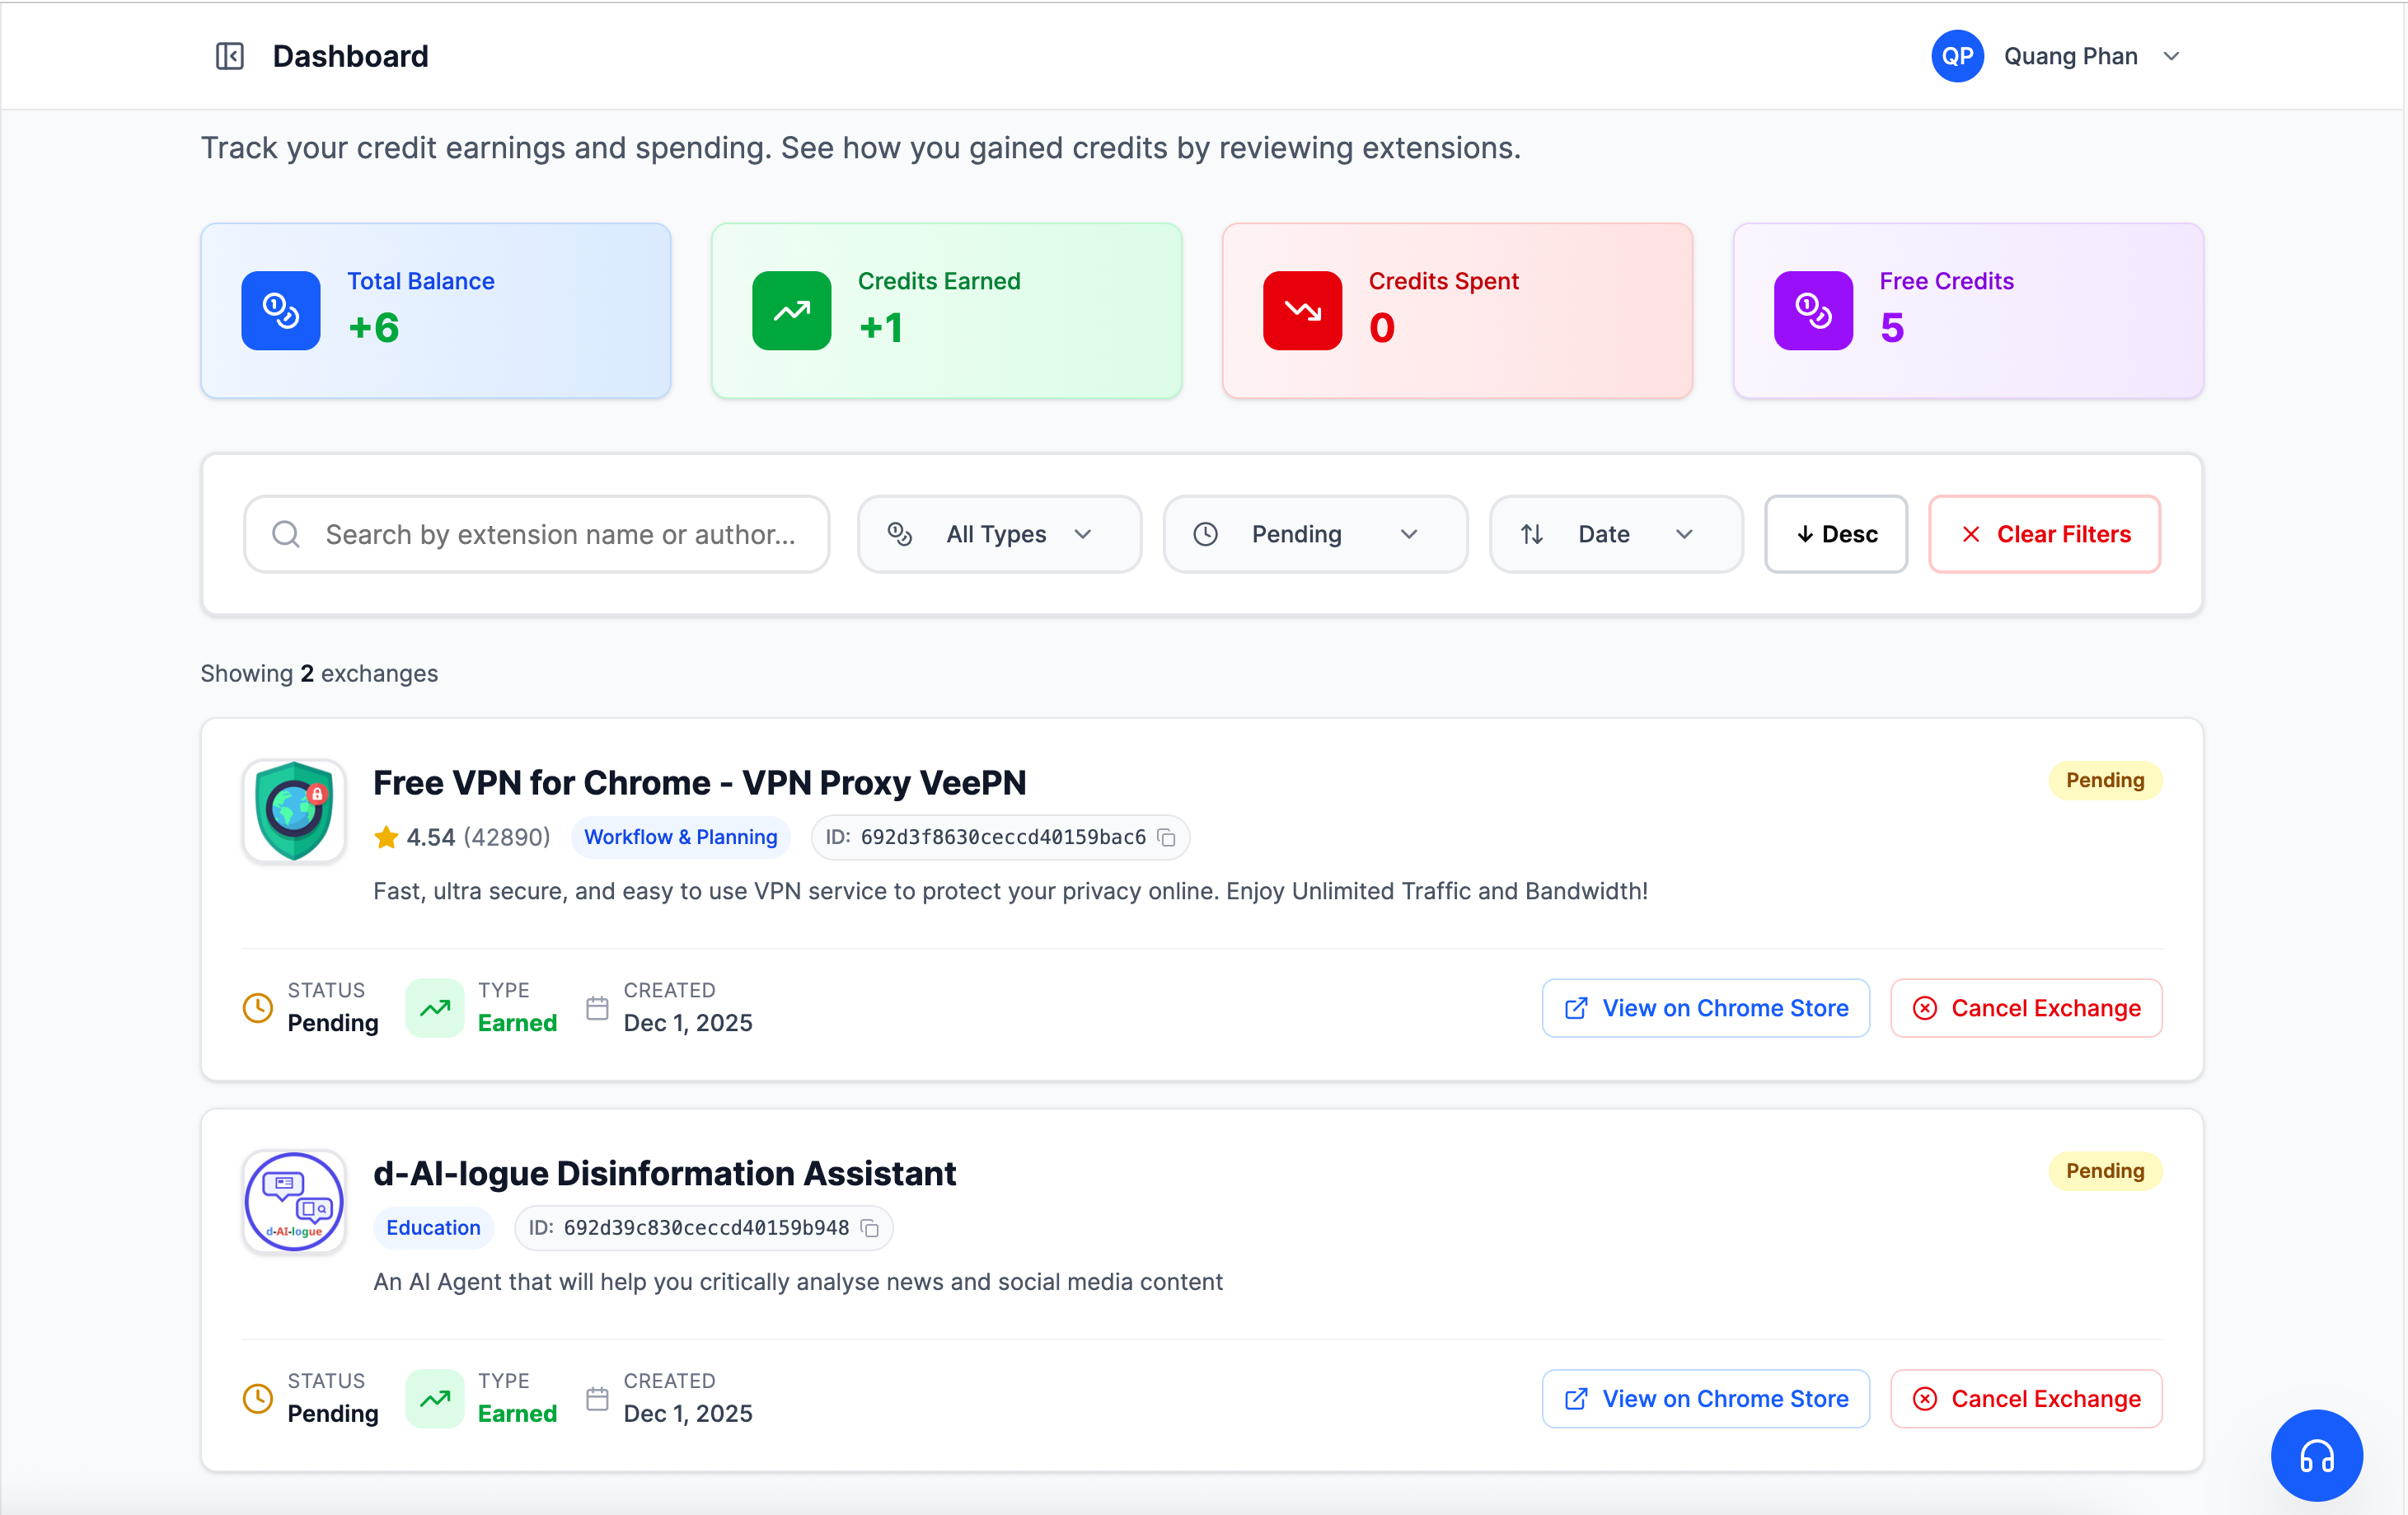This screenshot has width=2408, height=1515.
Task: Click the Credits Spent red icon
Action: pos(1302,310)
